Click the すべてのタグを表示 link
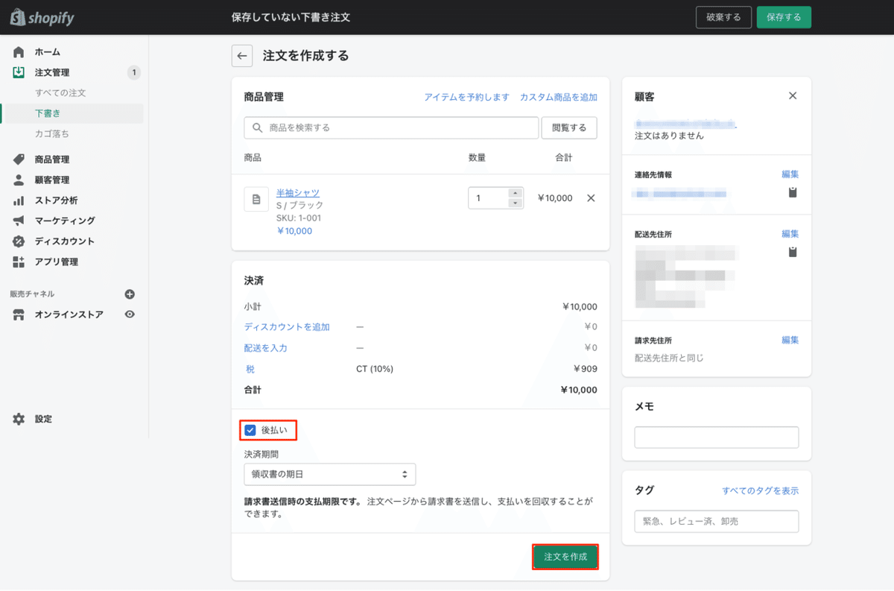This screenshot has width=894, height=591. (x=760, y=490)
